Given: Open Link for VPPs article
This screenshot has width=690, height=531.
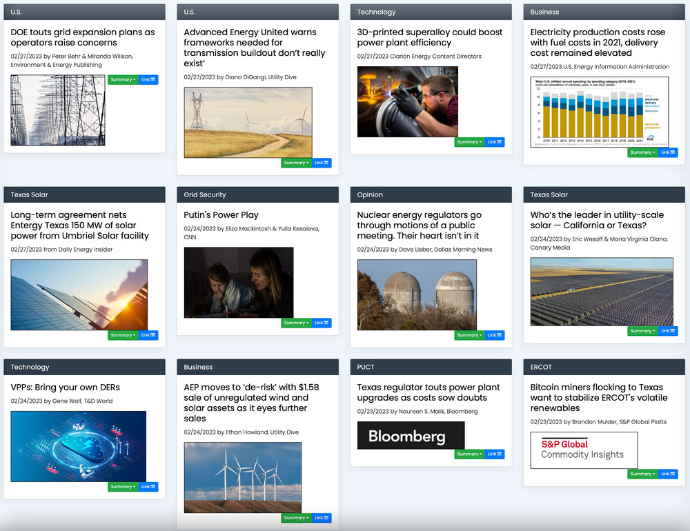Looking at the screenshot, I should (x=148, y=487).
